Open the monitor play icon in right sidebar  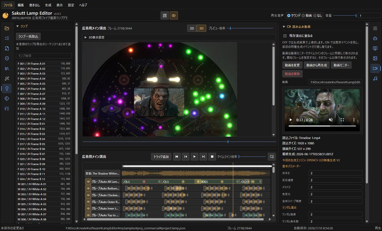(x=375, y=48)
